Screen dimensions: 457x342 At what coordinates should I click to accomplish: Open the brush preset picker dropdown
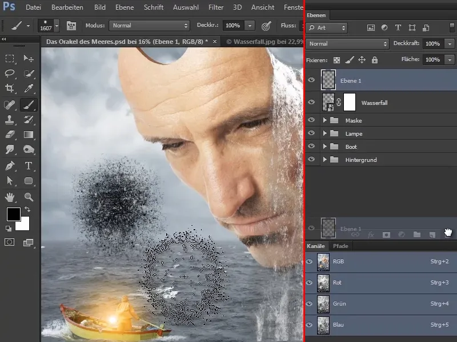coord(57,26)
